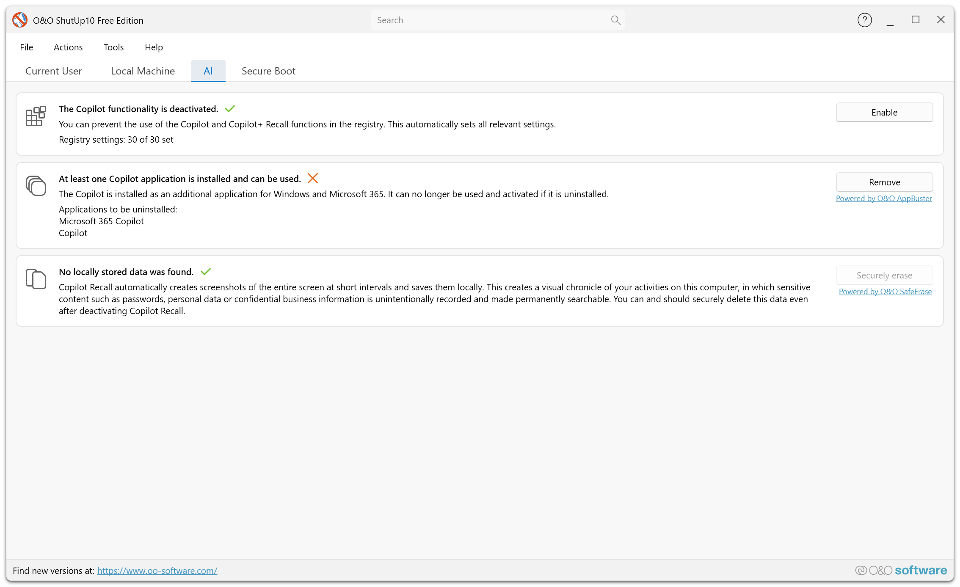960x587 pixels.
Task: Click heading 'The Copilot functionality is deactivated.'
Action: point(138,109)
